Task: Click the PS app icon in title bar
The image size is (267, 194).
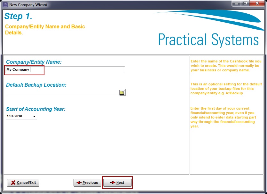Action: pos(5,4)
